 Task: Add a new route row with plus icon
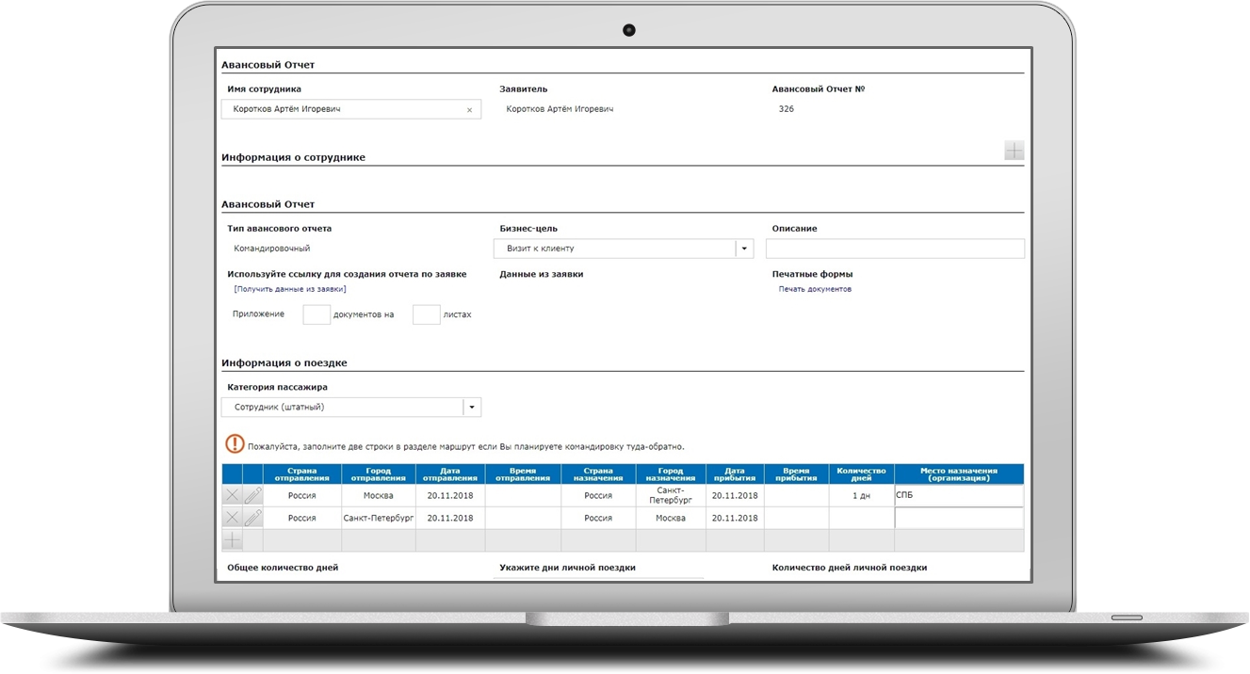tap(232, 540)
